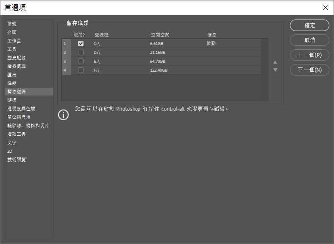The width and height of the screenshot is (334, 244).
Task: Open the 工具 preferences category
Action: [x=29, y=49]
